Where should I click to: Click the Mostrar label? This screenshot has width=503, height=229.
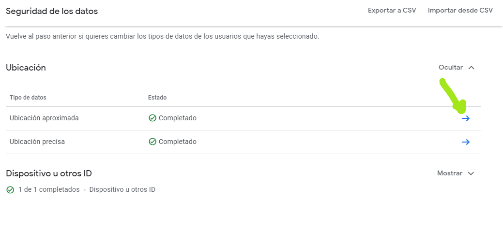450,173
